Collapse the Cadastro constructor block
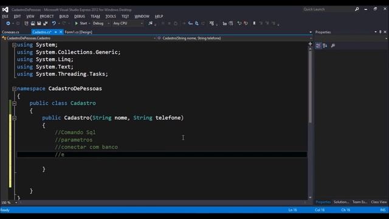This screenshot has width=389, height=219. coord(14,118)
